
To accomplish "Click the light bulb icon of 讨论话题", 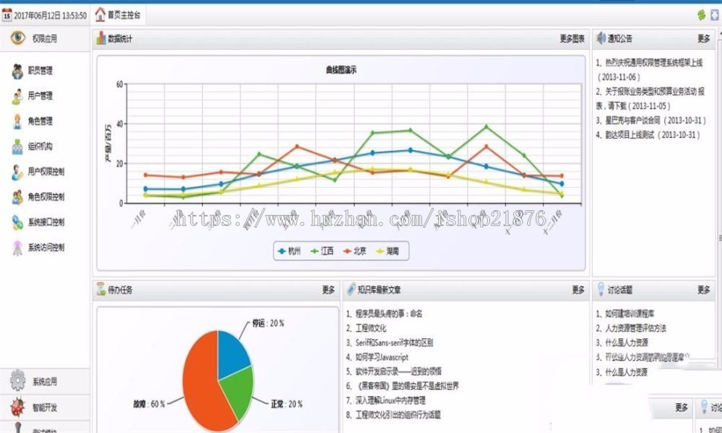I will tap(600, 289).
